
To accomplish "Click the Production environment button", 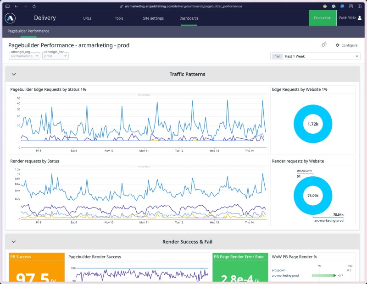I will tap(323, 18).
